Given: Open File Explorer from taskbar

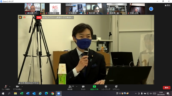Looking at the screenshot, I should (x=15, y=94).
